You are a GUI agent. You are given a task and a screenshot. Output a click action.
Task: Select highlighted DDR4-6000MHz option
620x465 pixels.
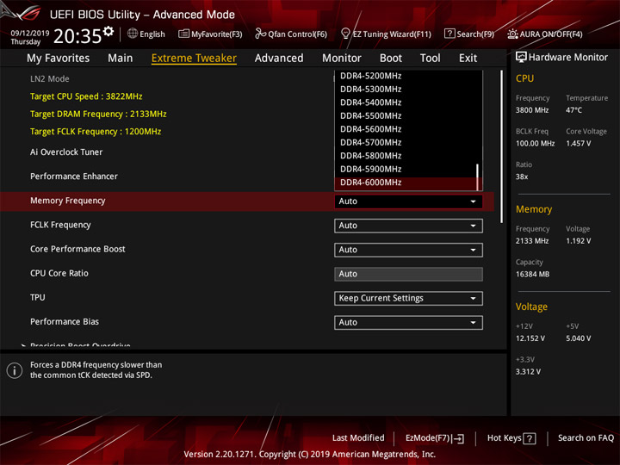pos(406,183)
